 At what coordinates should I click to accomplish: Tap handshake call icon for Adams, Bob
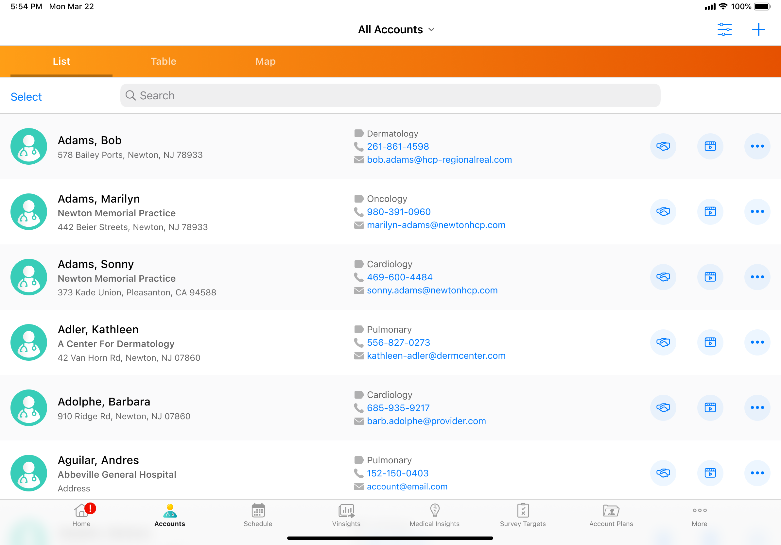tap(663, 146)
